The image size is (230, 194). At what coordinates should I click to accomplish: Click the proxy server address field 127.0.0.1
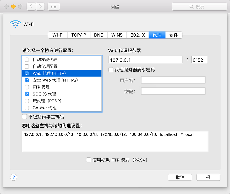pos(145,60)
